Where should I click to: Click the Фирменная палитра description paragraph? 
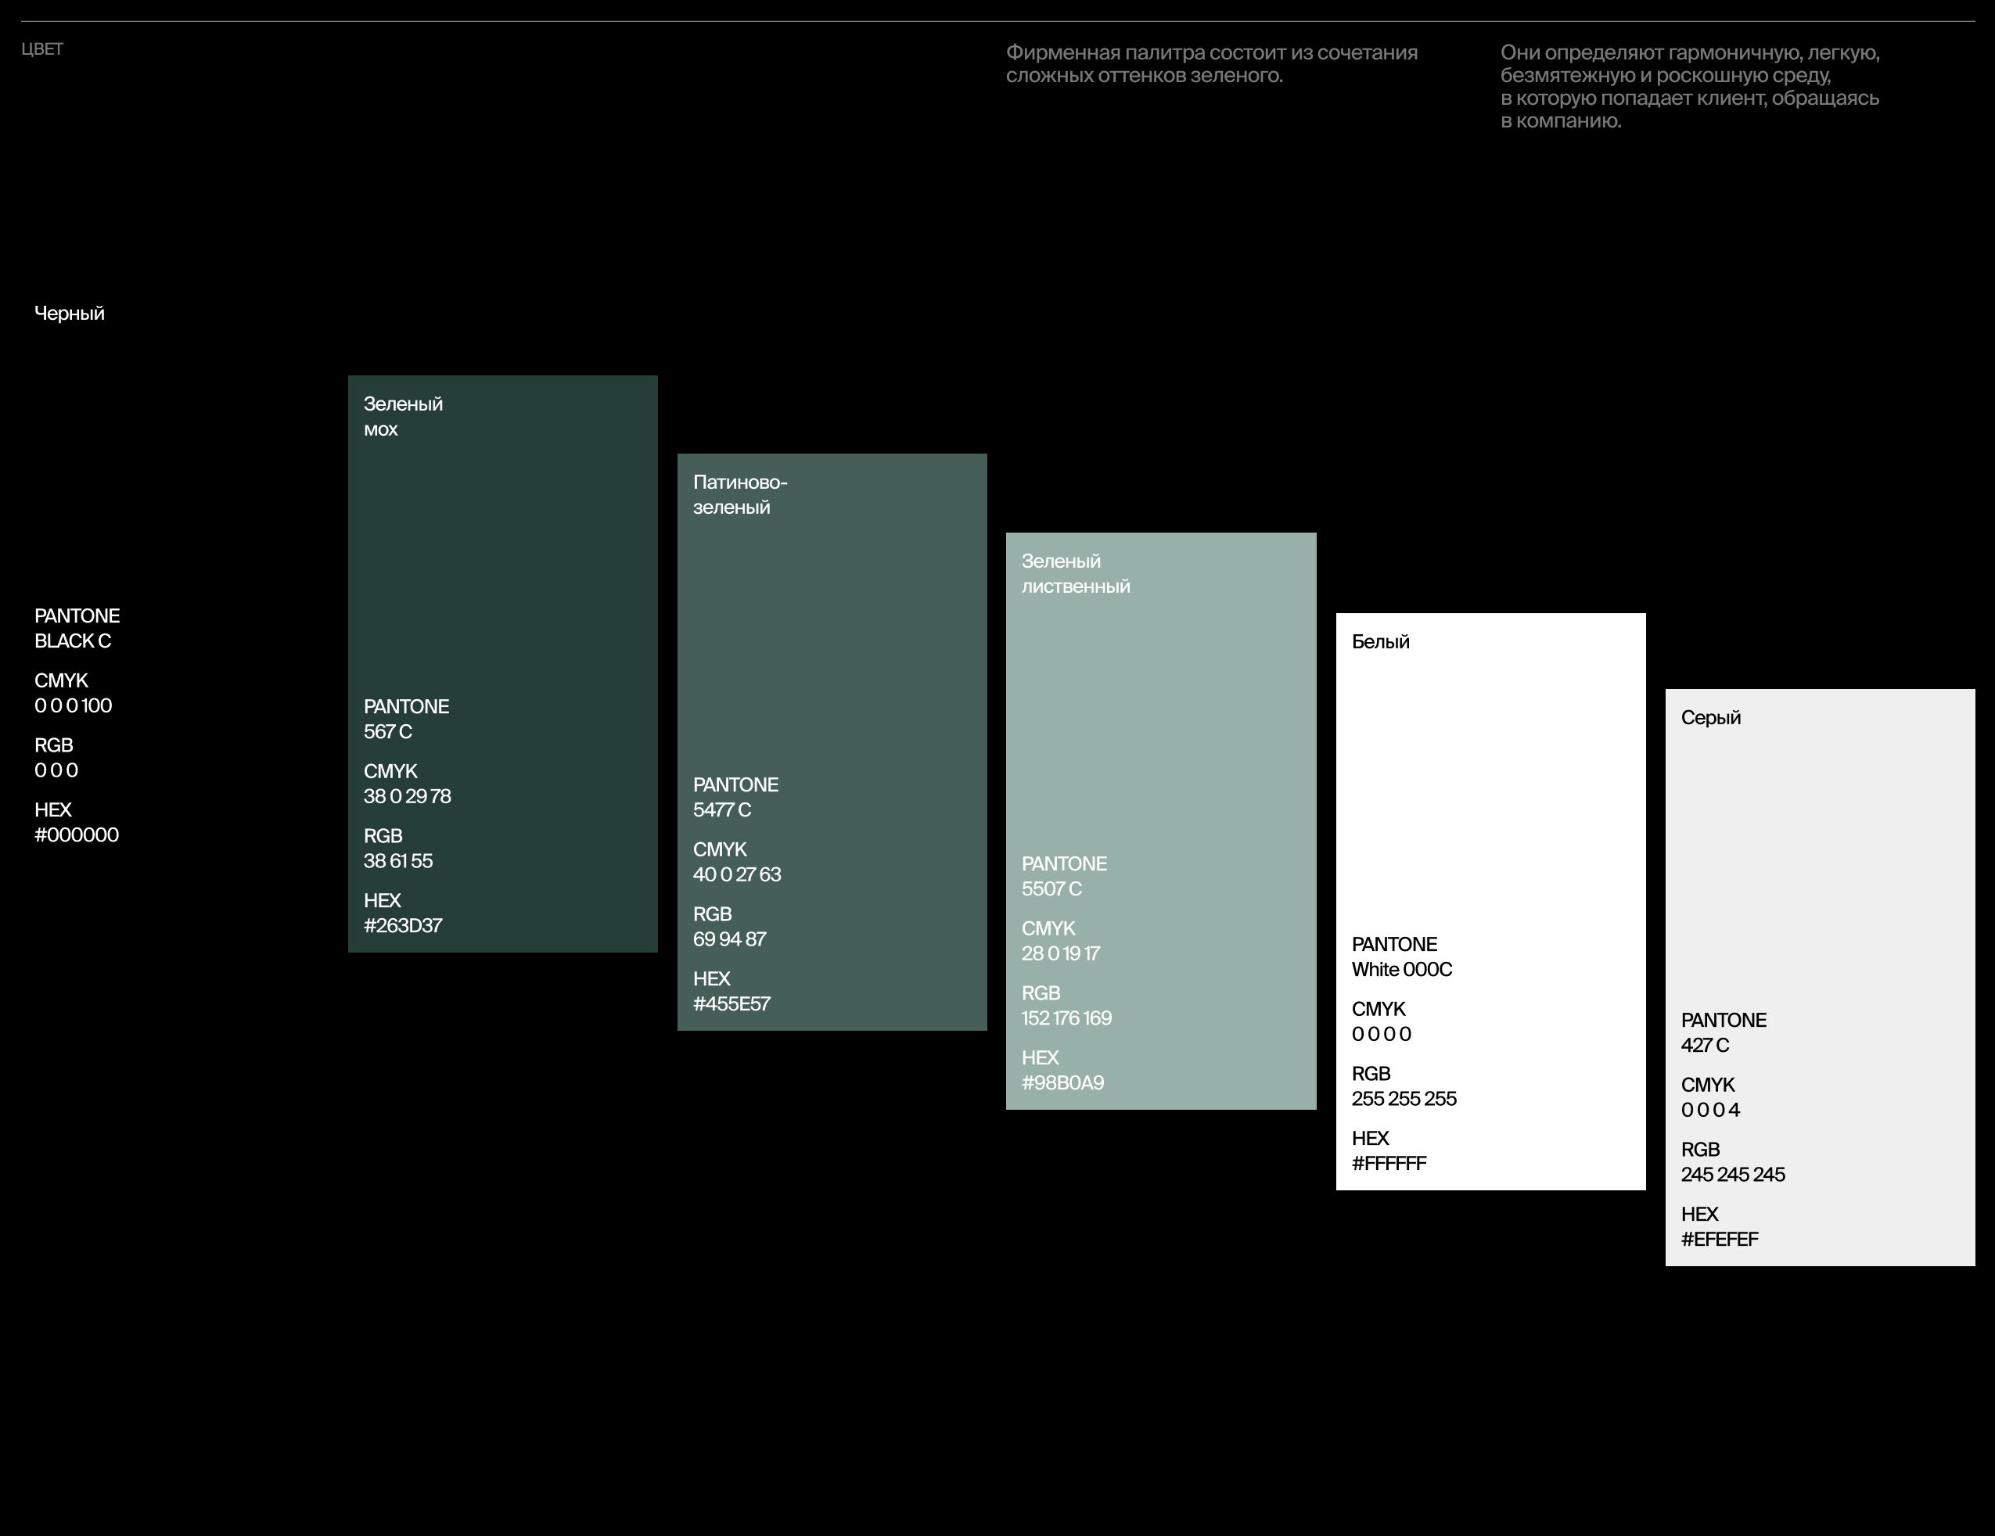point(1211,64)
